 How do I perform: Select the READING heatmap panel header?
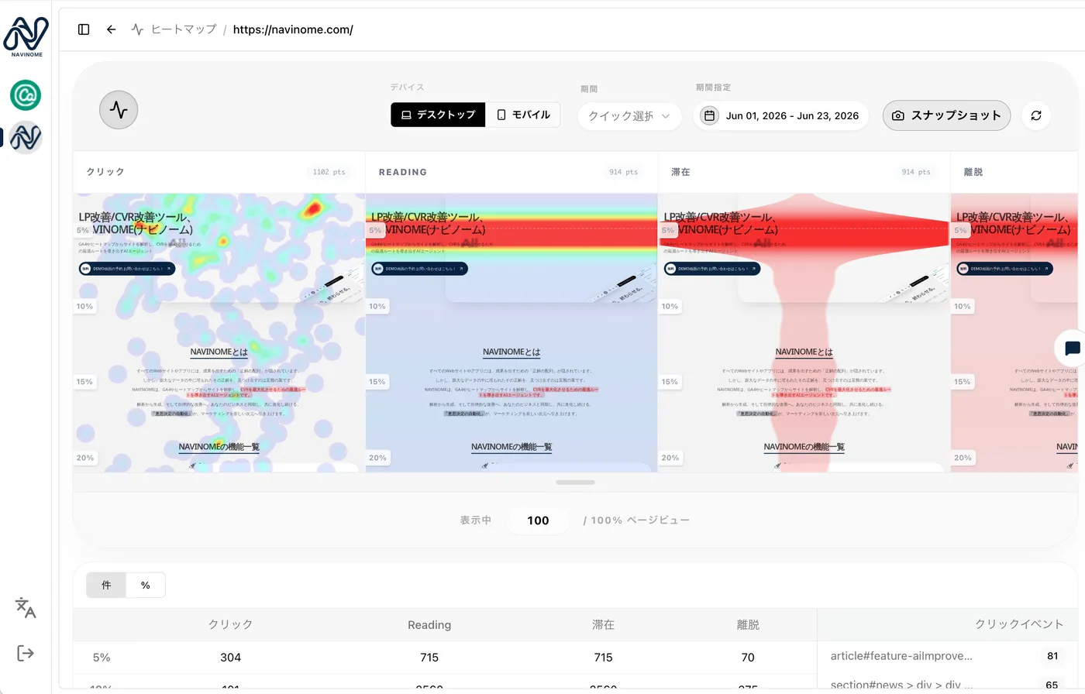click(511, 172)
